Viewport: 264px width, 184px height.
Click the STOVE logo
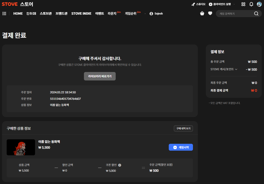pyautogui.click(x=10, y=4)
